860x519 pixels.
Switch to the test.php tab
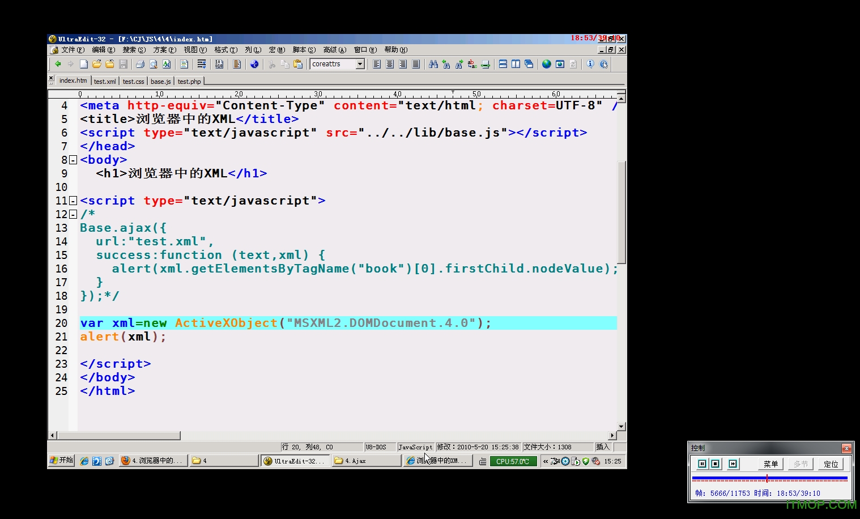[189, 82]
